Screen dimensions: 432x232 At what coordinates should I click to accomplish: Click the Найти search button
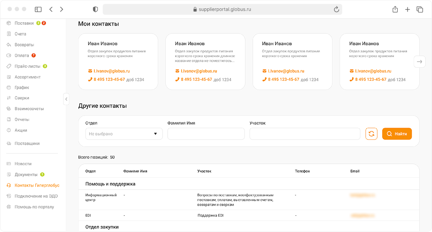[397, 134]
